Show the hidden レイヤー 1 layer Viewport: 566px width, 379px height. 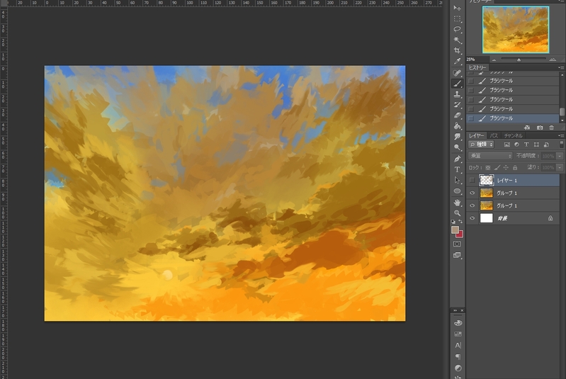click(472, 180)
